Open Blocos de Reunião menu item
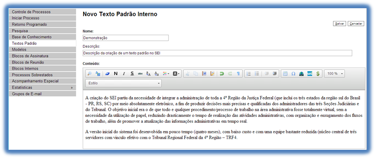 (42, 62)
